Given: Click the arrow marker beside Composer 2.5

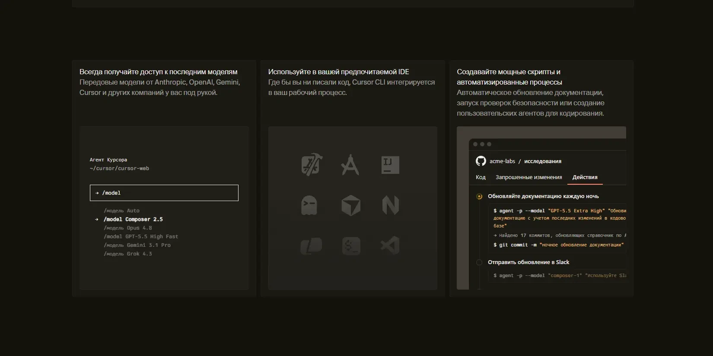Looking at the screenshot, I should tap(97, 219).
